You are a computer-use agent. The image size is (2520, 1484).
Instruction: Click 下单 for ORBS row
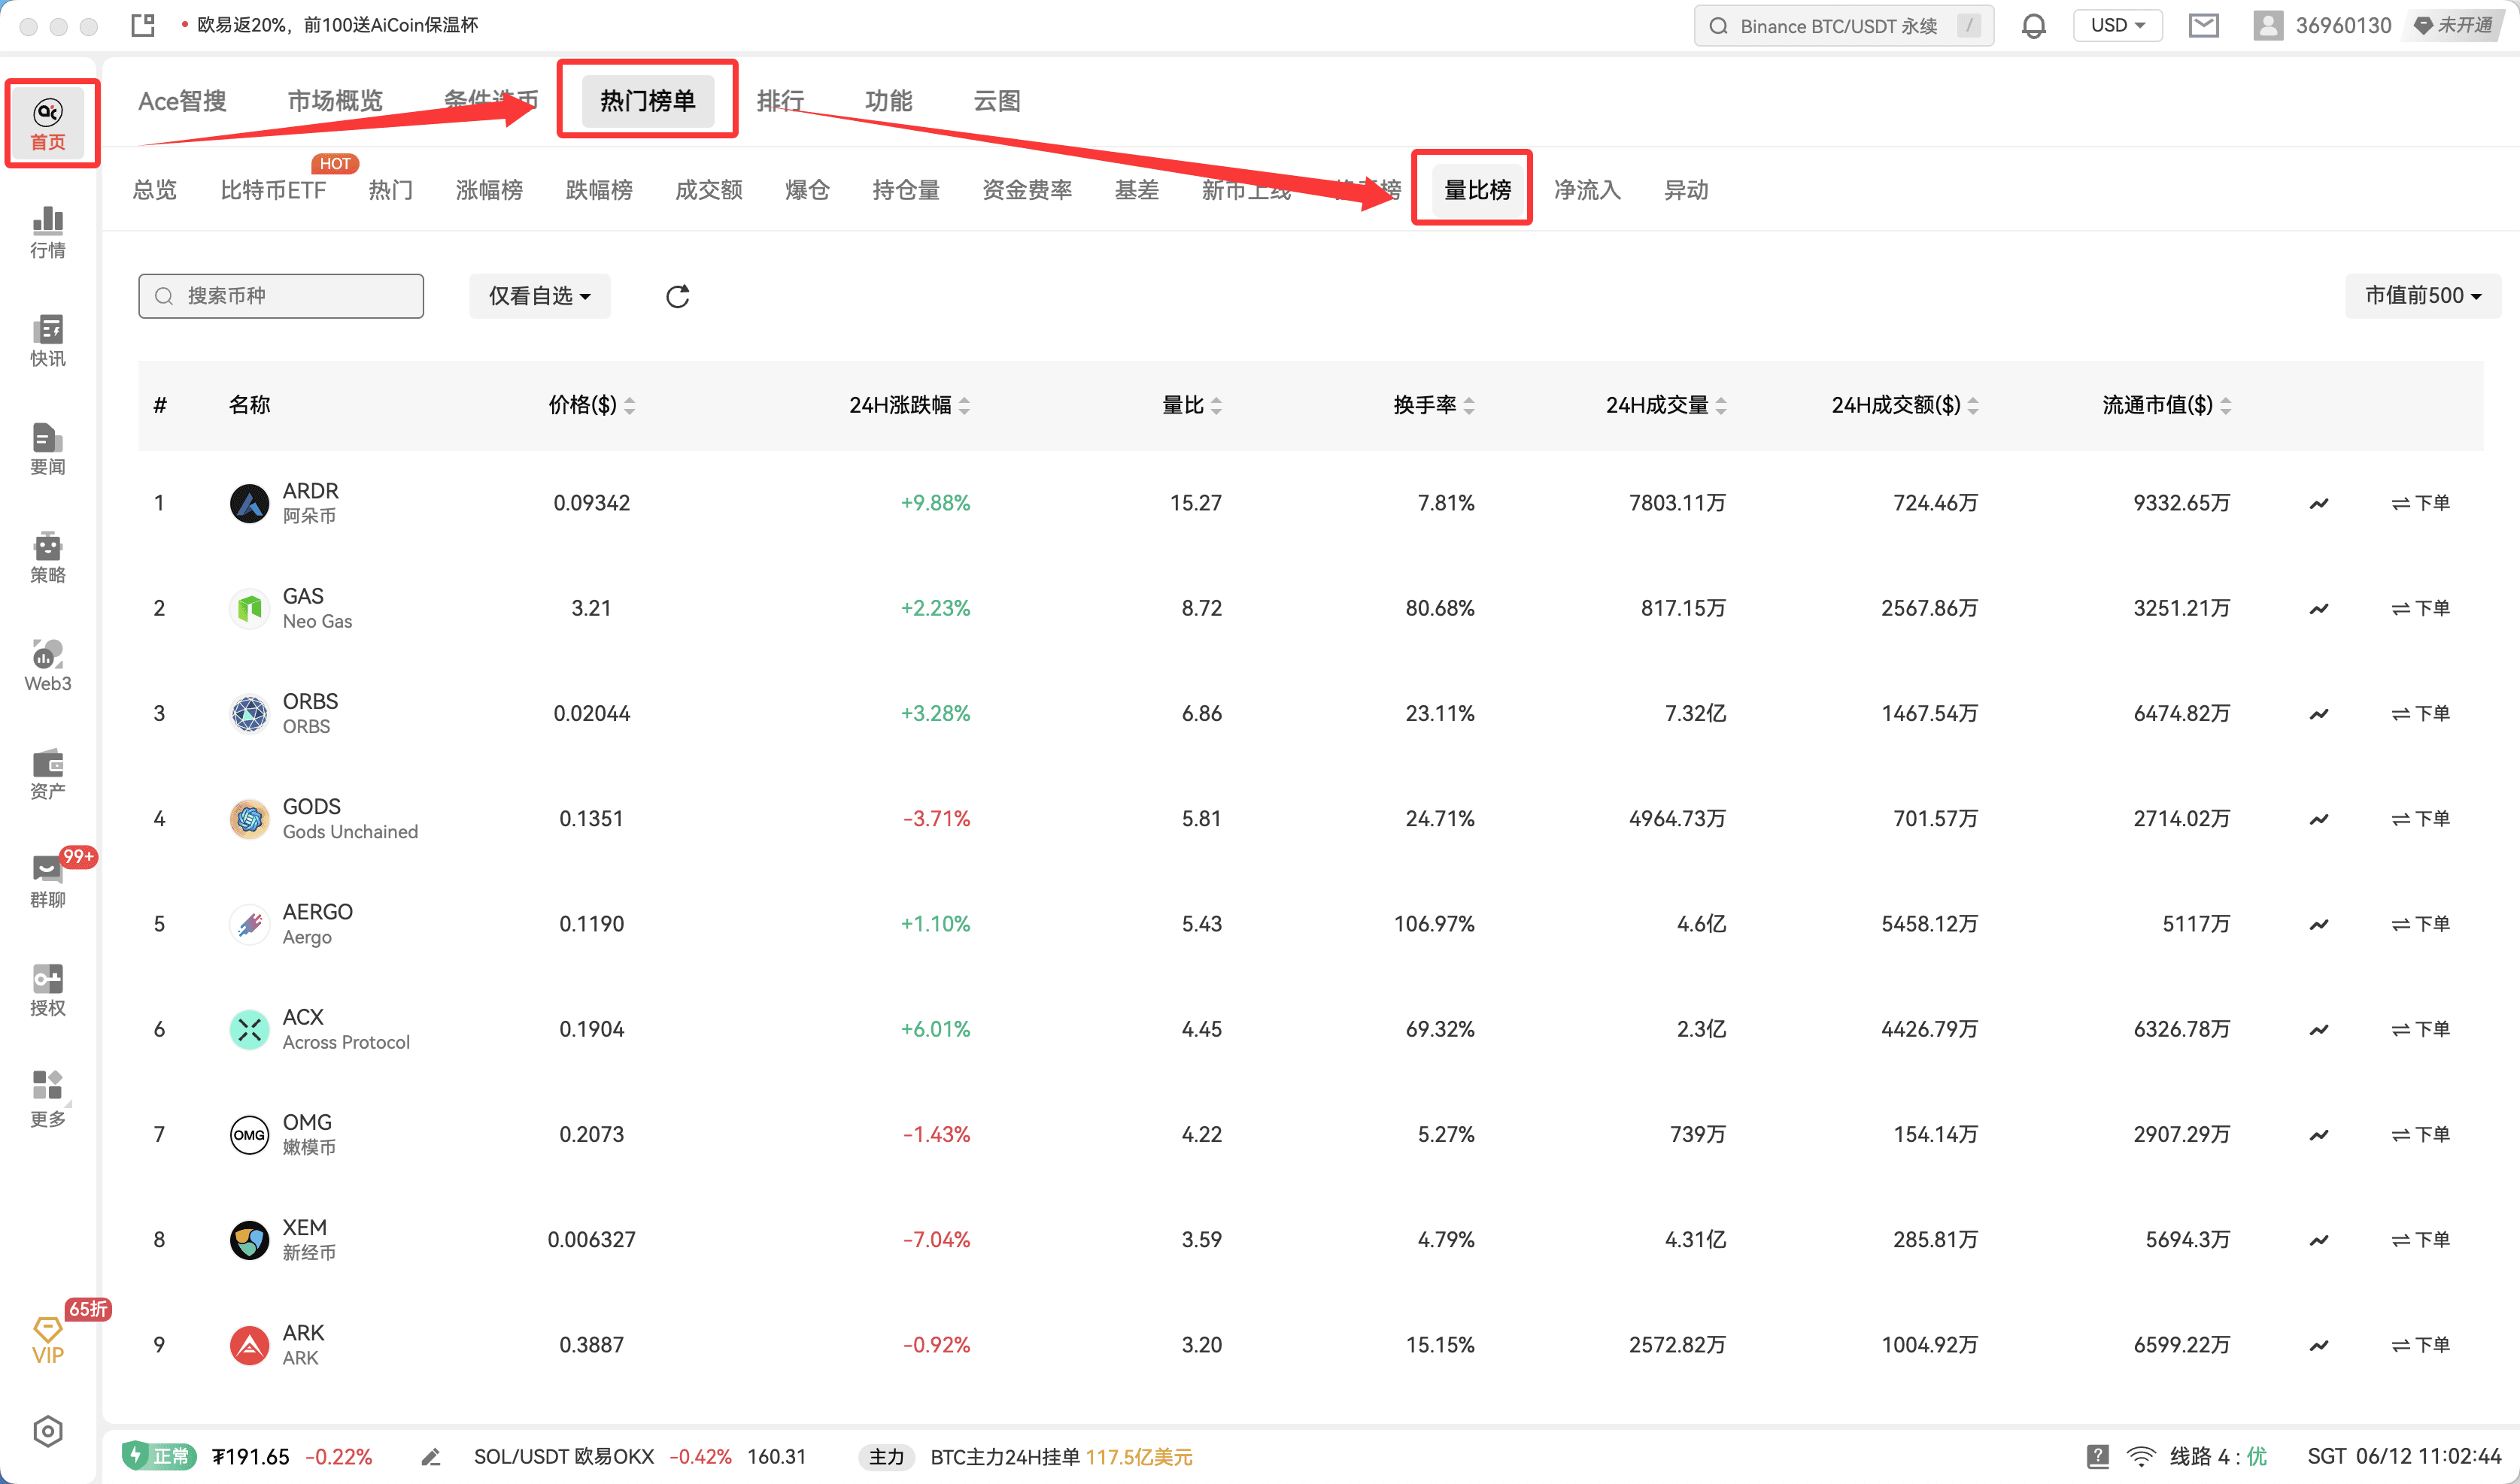pyautogui.click(x=2420, y=713)
